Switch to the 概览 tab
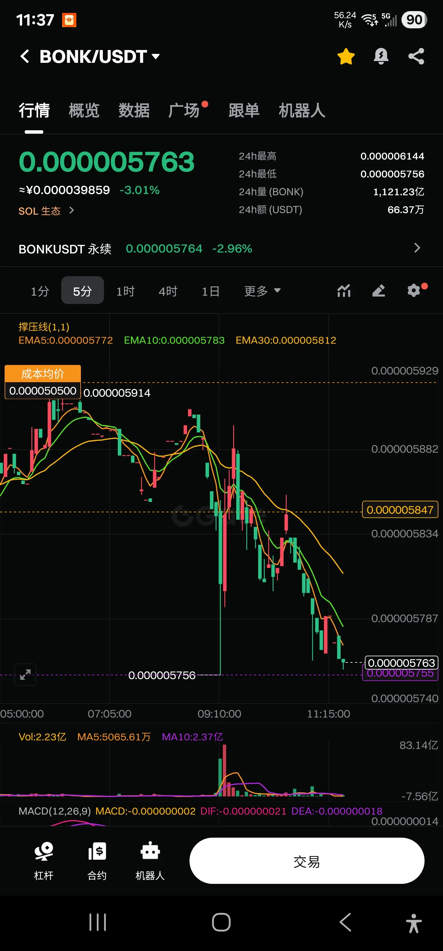 (84, 110)
